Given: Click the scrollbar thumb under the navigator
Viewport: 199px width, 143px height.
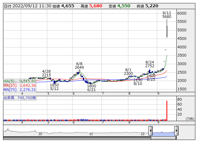Looking at the screenshot, I should pyautogui.click(x=163, y=138).
